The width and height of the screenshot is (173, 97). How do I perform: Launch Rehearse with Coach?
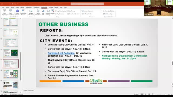pyautogui.click(x=31, y=12)
